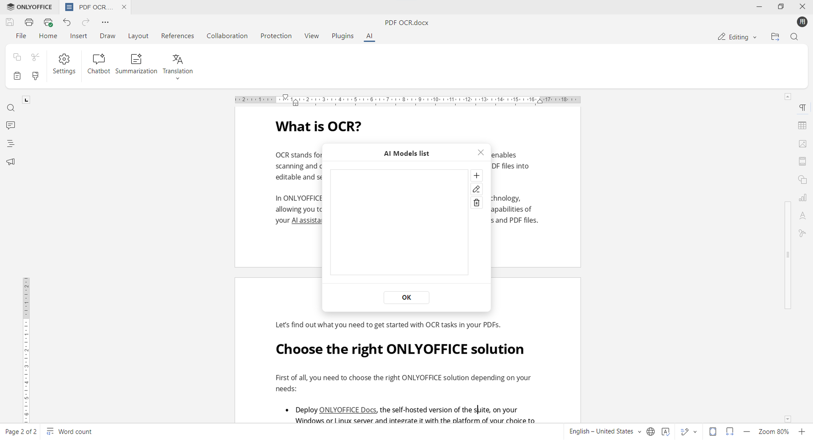Open Image settings in right sidebar
Viewport: 813px width, 440px height.
pyautogui.click(x=802, y=144)
